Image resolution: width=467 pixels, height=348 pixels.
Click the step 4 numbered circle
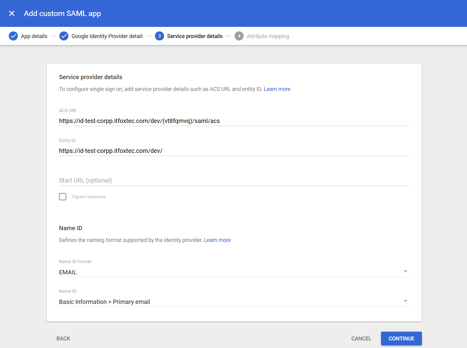(x=239, y=36)
